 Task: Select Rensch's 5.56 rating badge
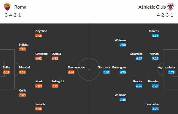click(x=39, y=109)
